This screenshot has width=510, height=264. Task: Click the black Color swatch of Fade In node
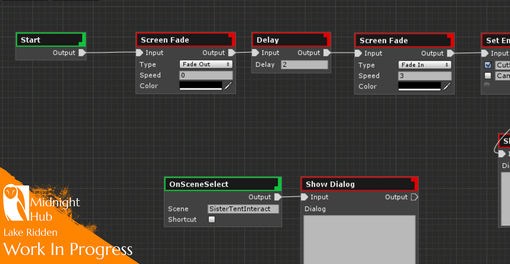coord(420,87)
